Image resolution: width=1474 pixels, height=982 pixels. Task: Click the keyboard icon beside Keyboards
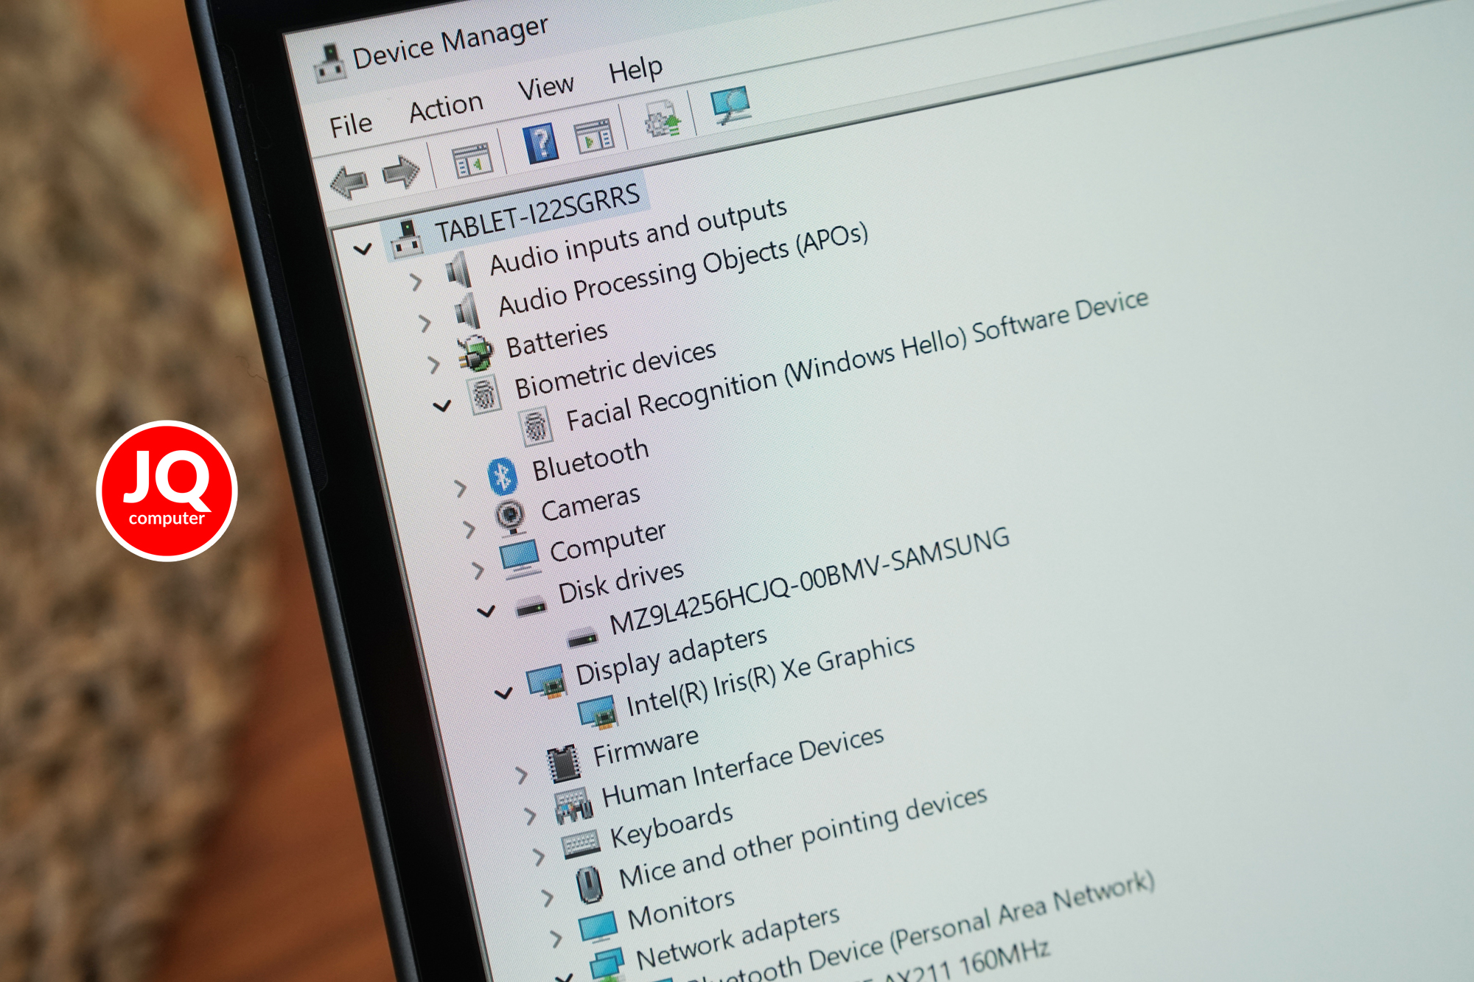click(x=581, y=844)
